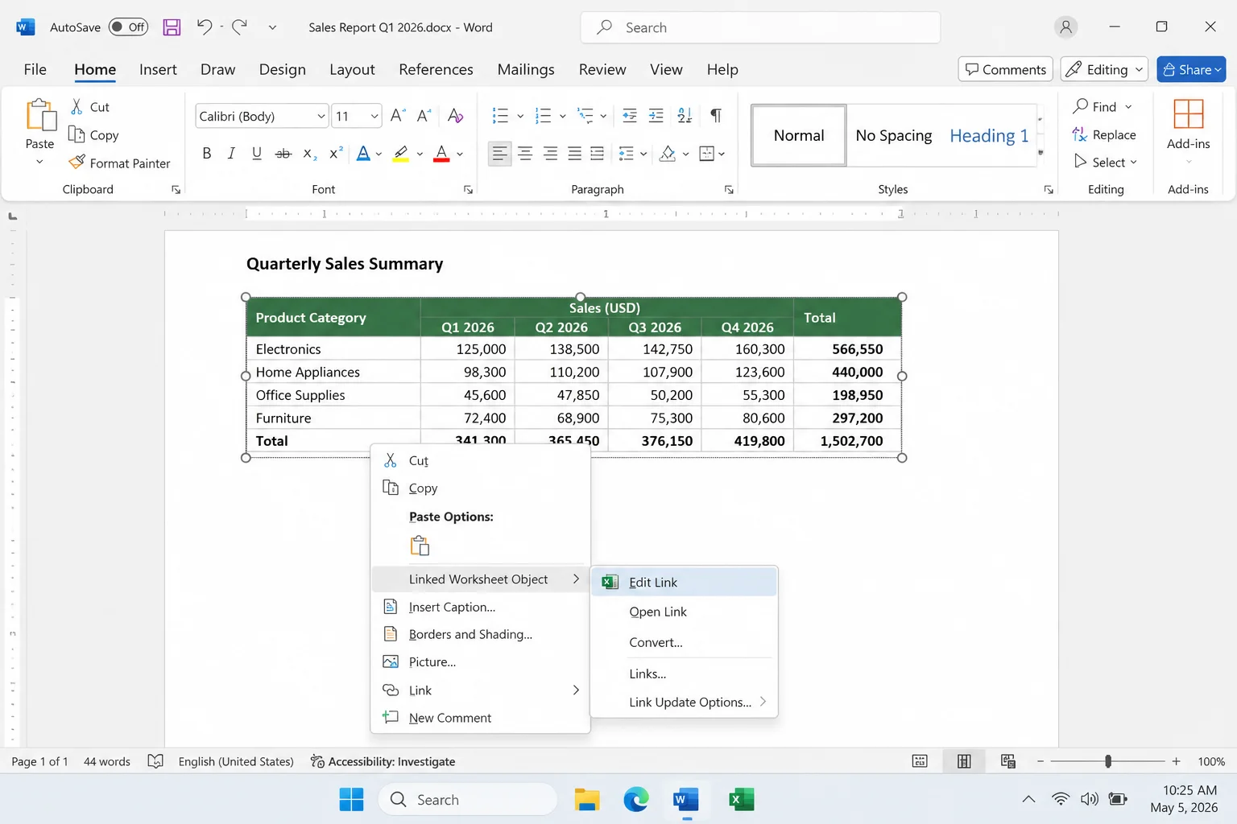
Task: Open Windows Start menu
Action: [351, 799]
